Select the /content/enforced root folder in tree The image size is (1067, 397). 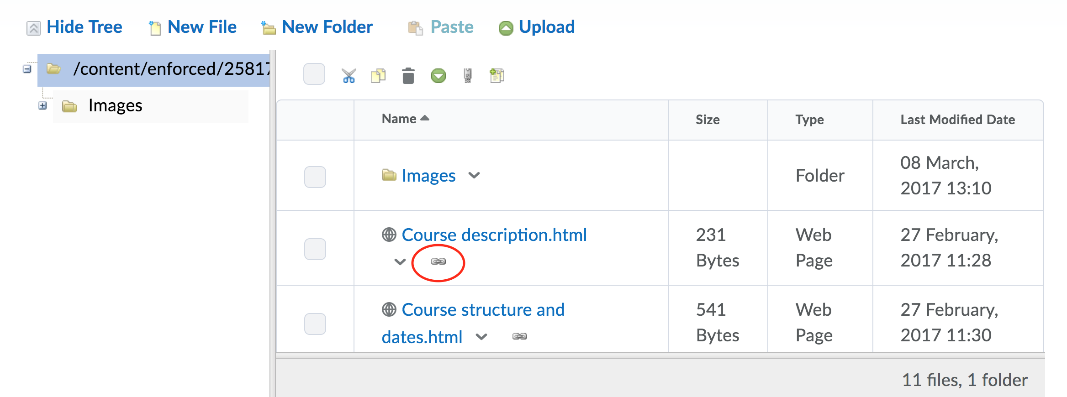coord(171,69)
